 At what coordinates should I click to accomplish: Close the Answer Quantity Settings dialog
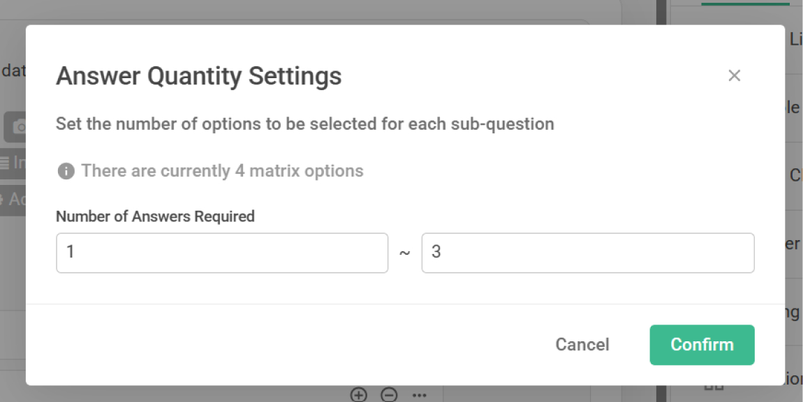pyautogui.click(x=734, y=75)
